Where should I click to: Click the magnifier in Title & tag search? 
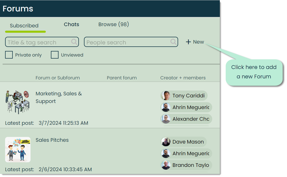coord(74,42)
